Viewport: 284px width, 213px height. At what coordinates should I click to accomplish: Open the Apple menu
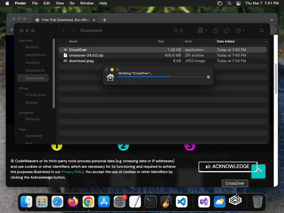click(x=7, y=3)
